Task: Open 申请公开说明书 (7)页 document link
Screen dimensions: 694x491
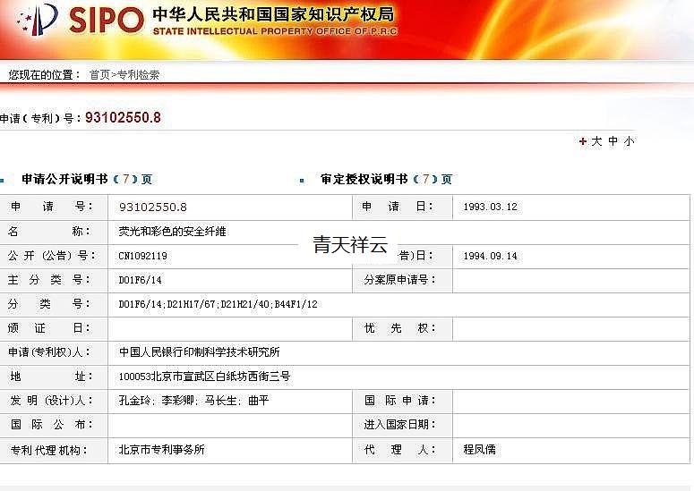Action: coord(87,179)
